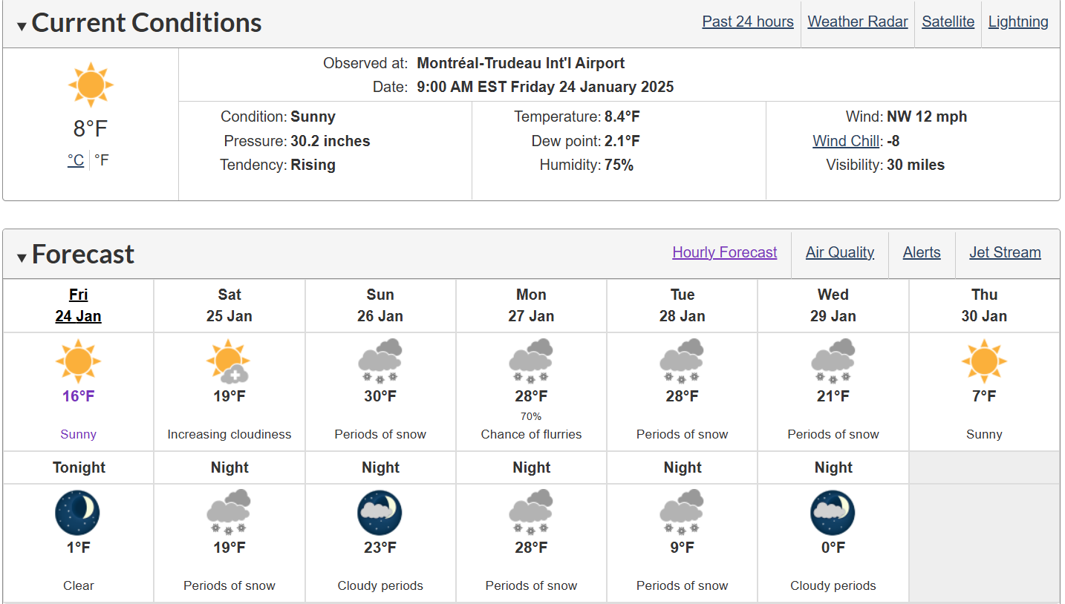Screen dimensions: 1065x604
Task: Click Sunday night's cloudy periods icon
Action: [380, 513]
